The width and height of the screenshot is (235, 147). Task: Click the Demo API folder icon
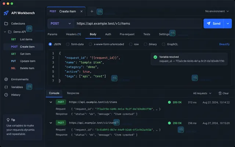tap(10, 32)
